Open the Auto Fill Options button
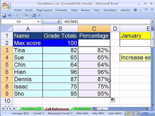This screenshot has width=155, height=116. click(113, 100)
